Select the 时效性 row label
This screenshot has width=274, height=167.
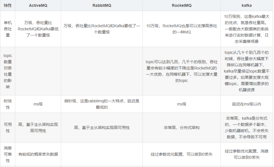pos(8,104)
